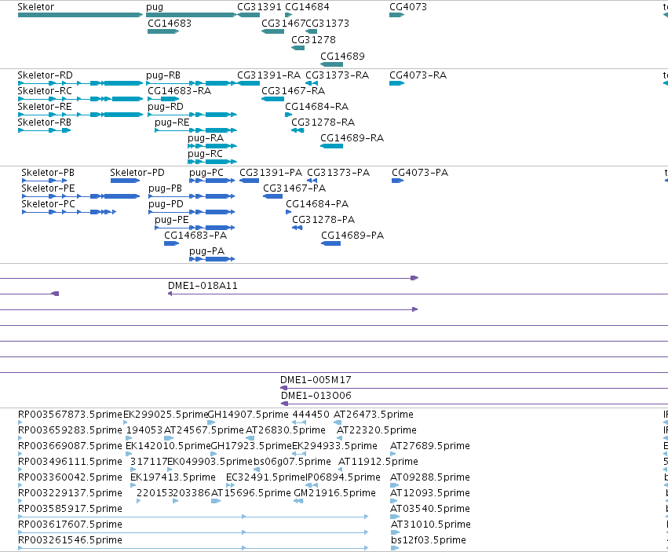Viewport: 668px width, 552px height.
Task: Select the RP003261546.5prime EST label
Action: (70, 540)
